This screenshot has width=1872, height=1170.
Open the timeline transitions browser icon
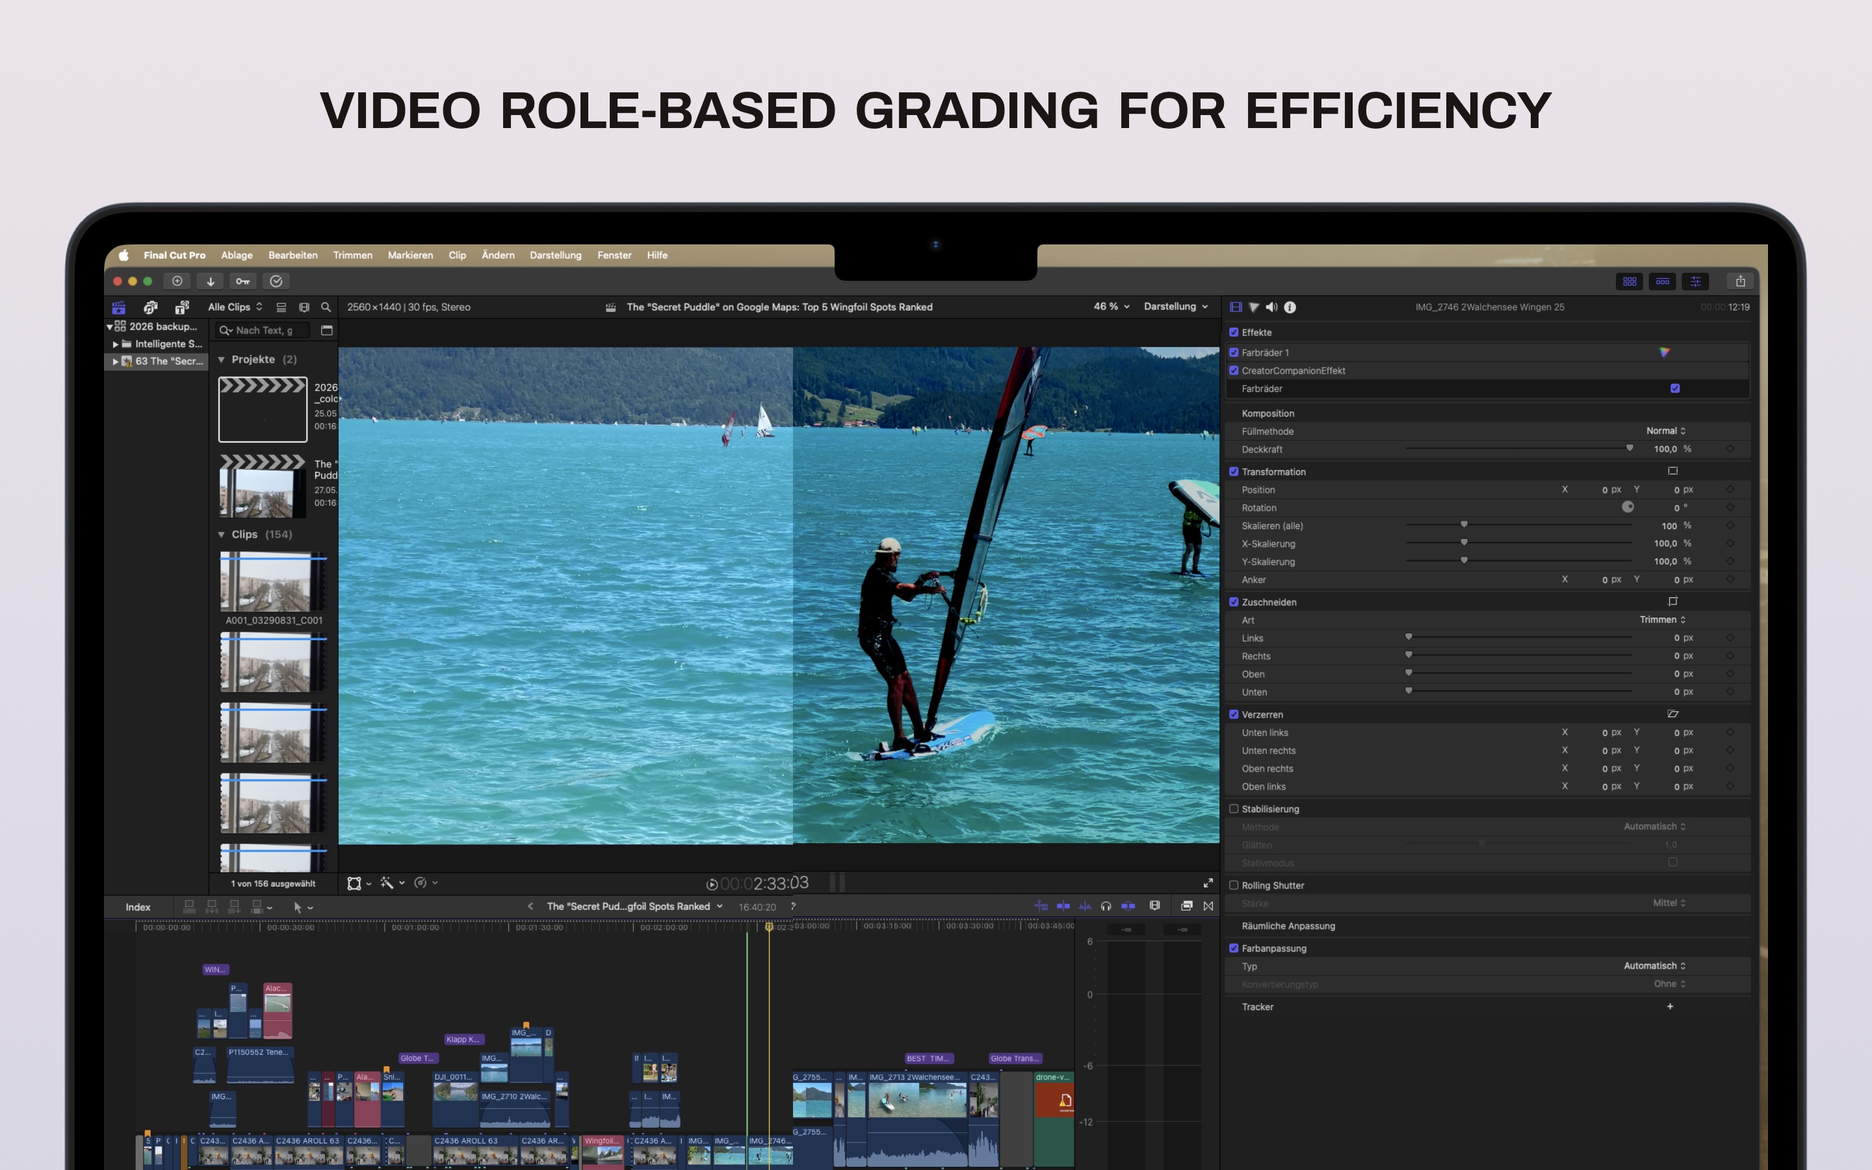coord(1208,906)
